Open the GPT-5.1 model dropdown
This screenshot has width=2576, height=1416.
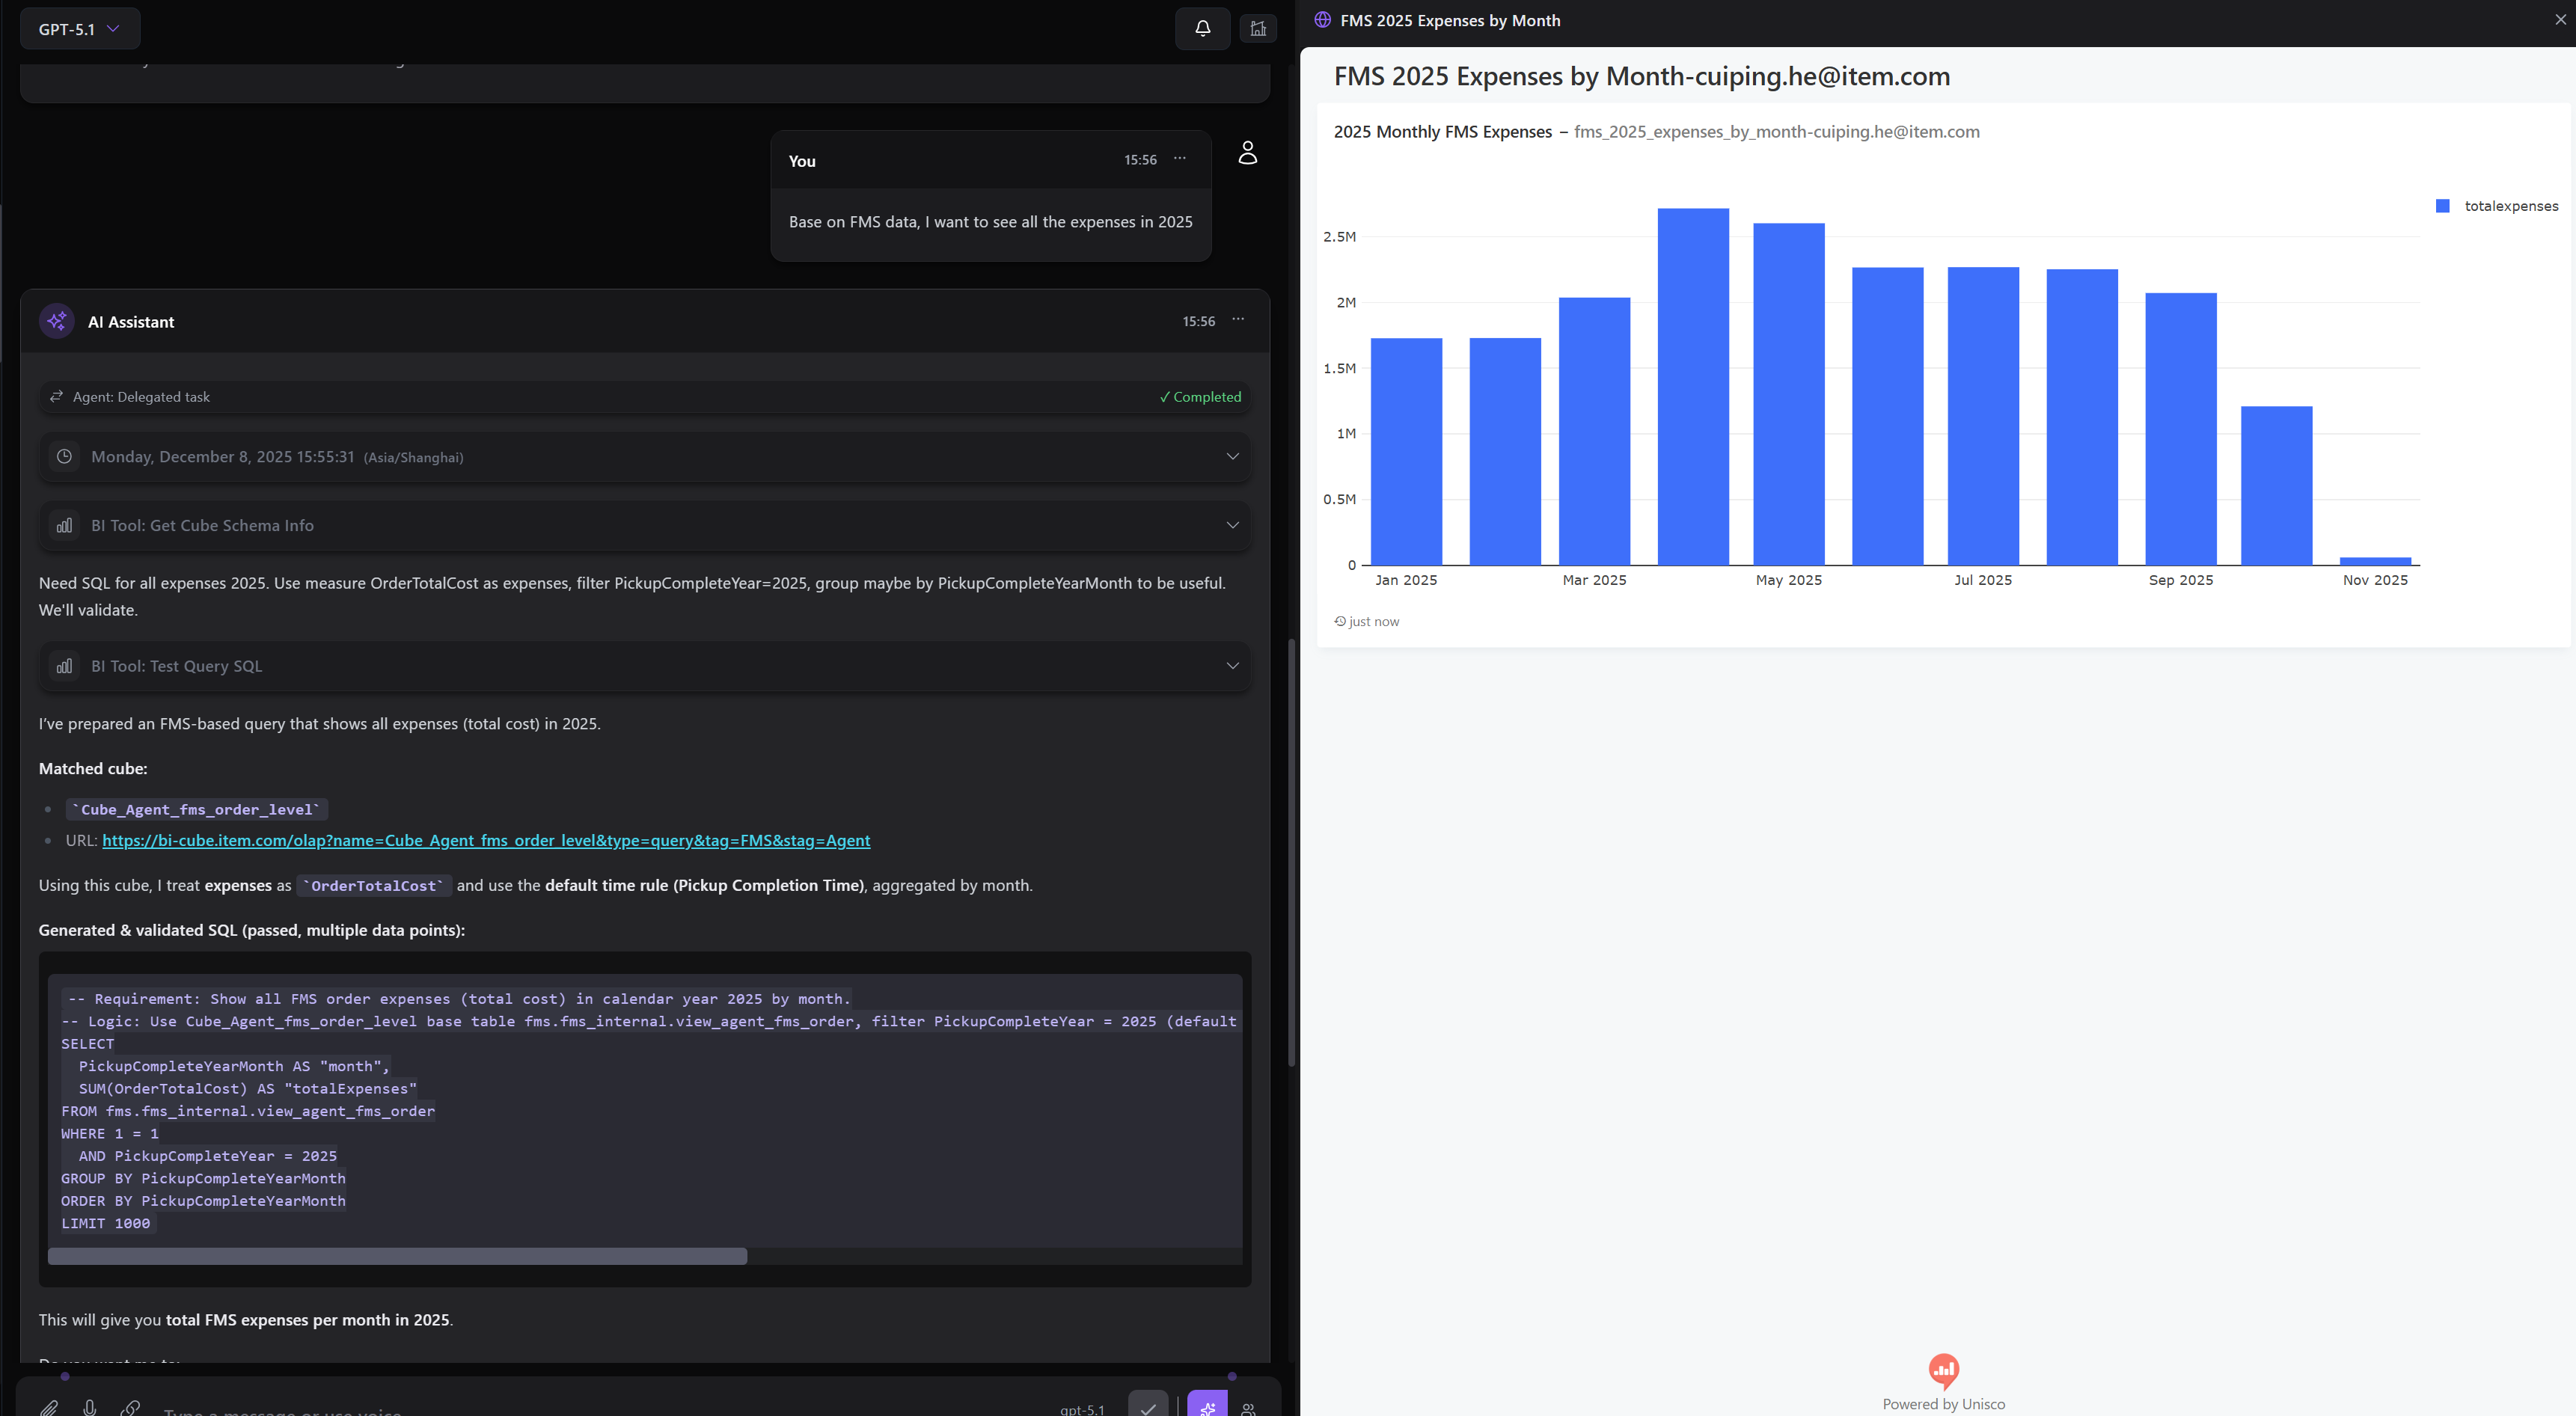pos(80,29)
